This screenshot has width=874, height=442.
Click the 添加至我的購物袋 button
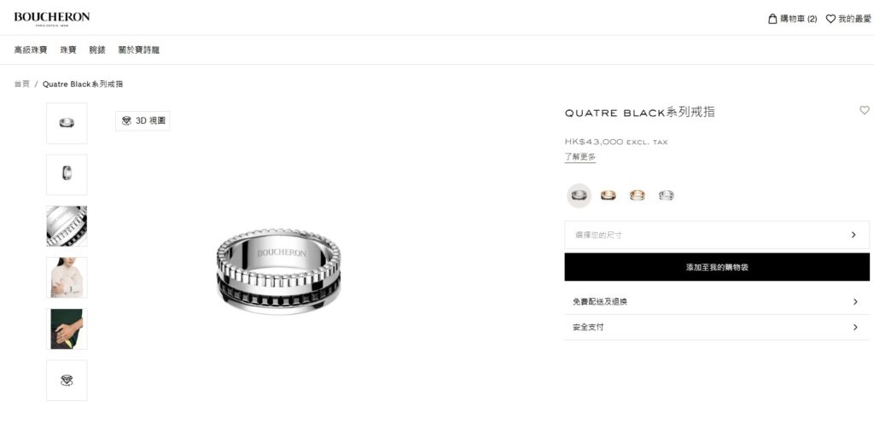(717, 267)
